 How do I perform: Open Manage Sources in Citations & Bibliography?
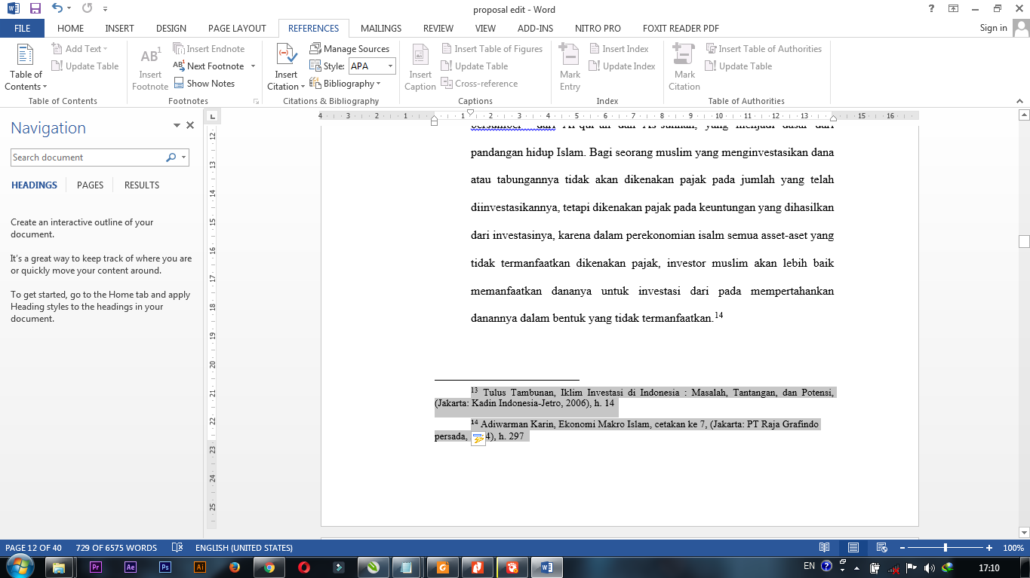pos(349,48)
